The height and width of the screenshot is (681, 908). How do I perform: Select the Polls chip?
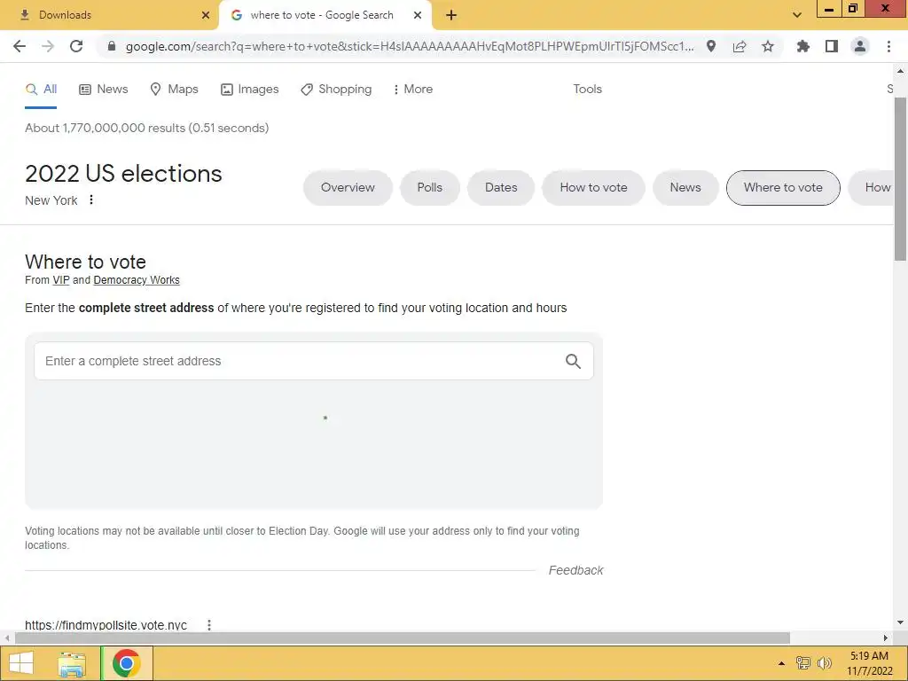[x=430, y=188]
